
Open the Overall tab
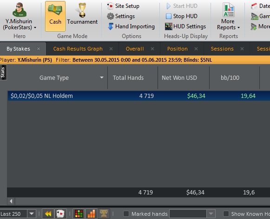point(135,49)
